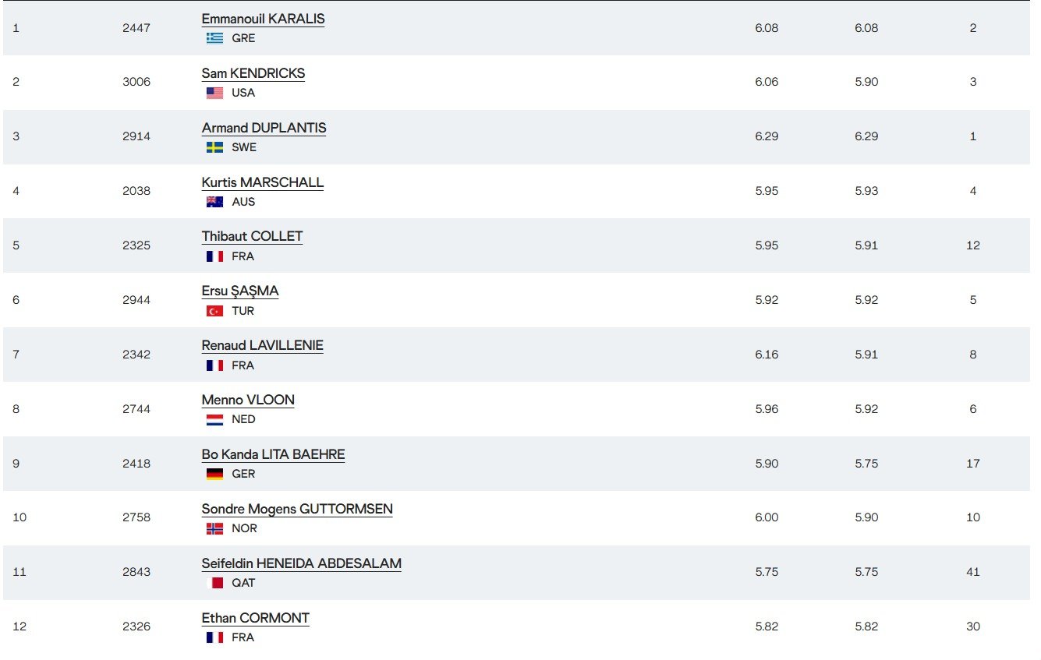1041x660 pixels.
Task: Go to Kurtis MARSCHALL's profile
Action: pos(262,182)
